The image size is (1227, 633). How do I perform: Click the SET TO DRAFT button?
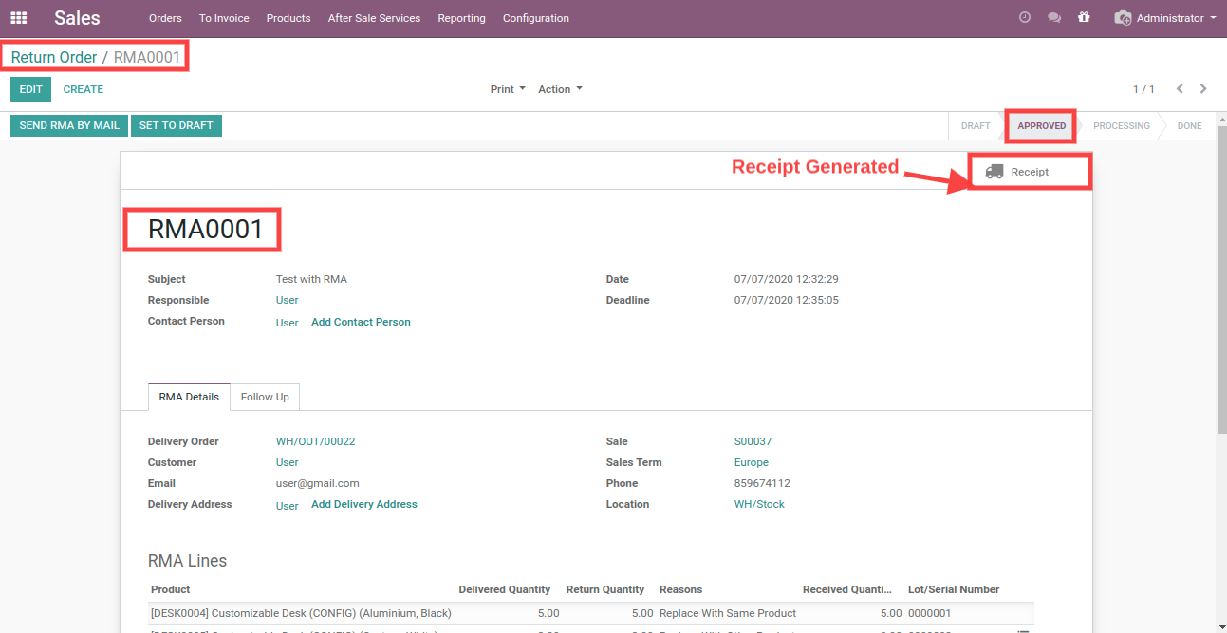(177, 125)
